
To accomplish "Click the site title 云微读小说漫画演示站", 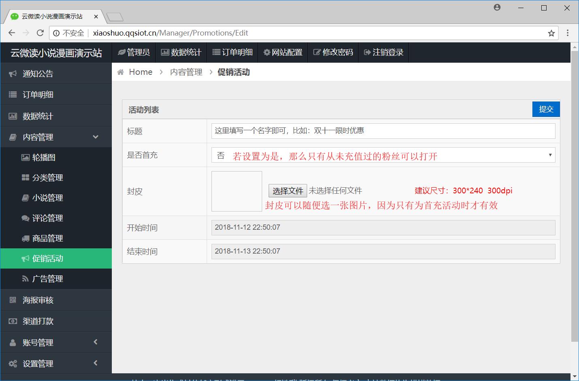I will pos(56,53).
